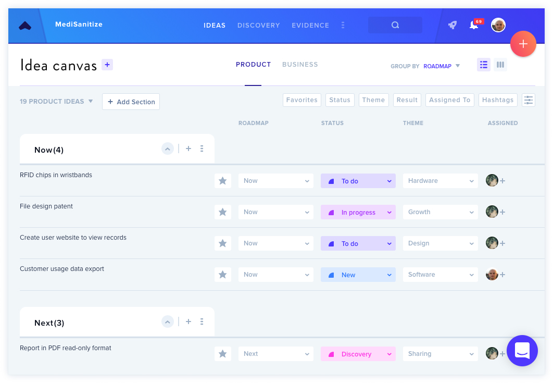The width and height of the screenshot is (553, 383).
Task: Filter by Favorites
Action: tap(302, 100)
